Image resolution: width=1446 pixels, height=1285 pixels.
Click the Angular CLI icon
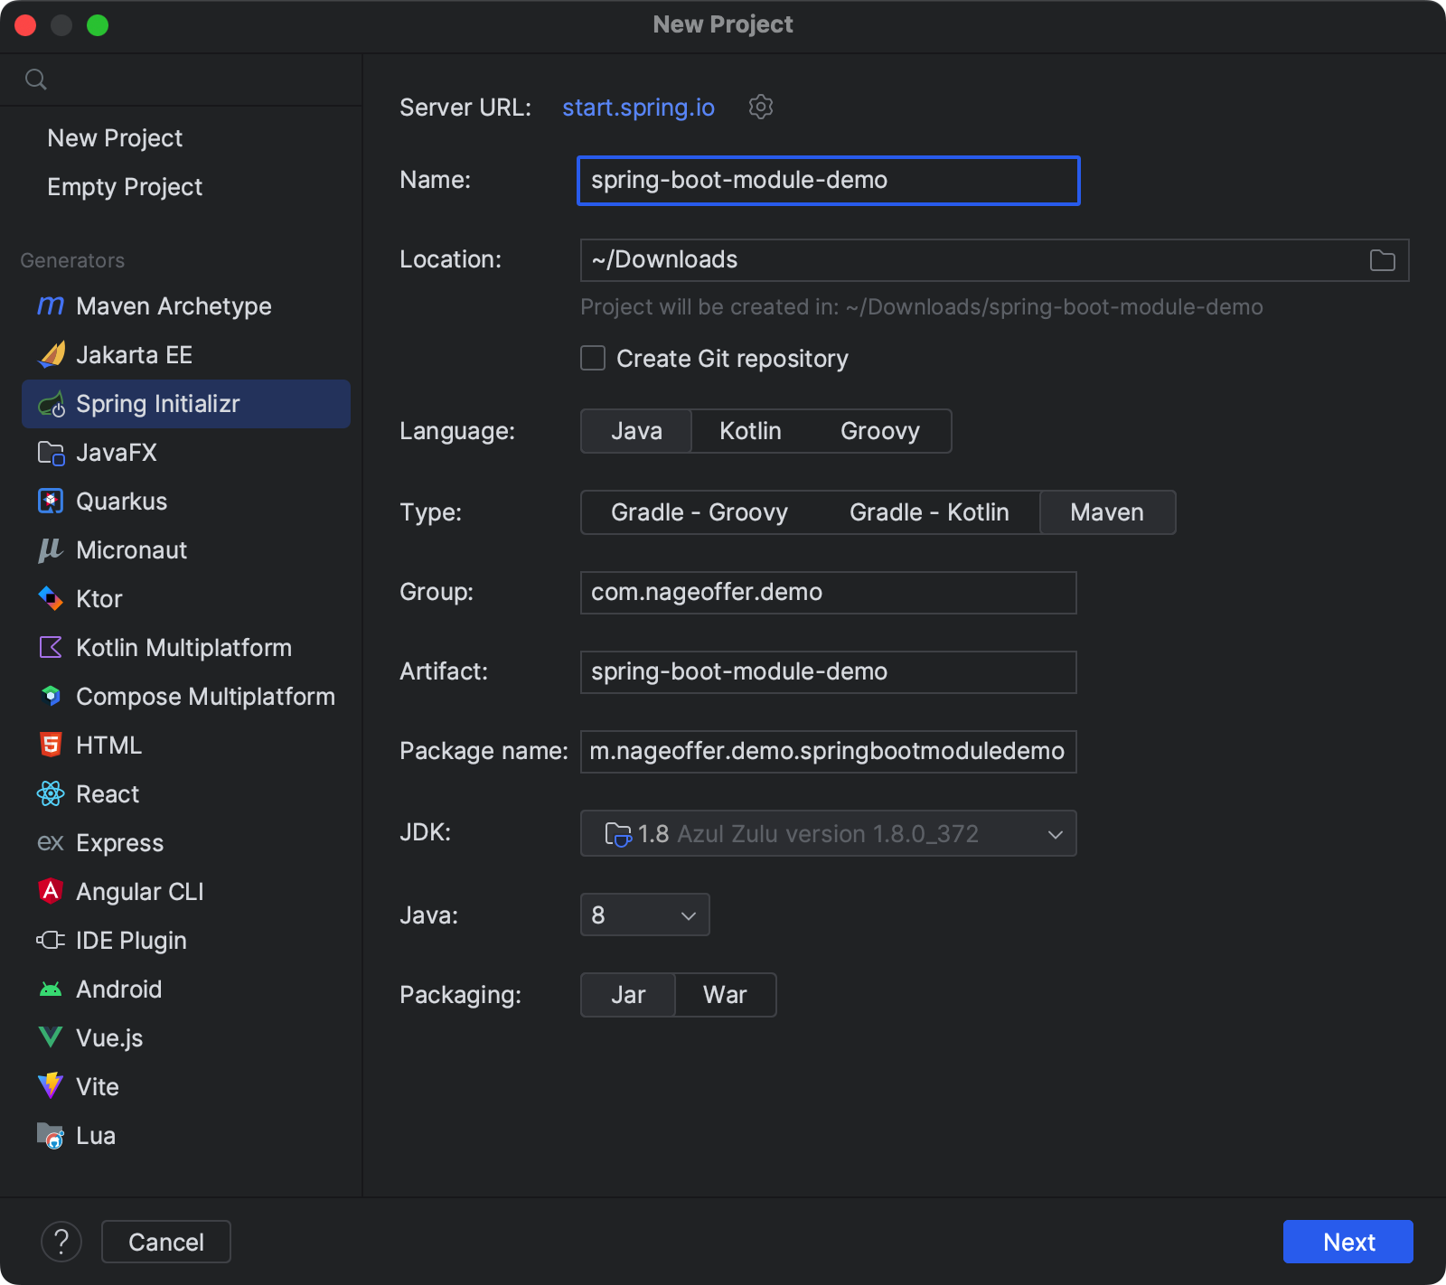point(51,892)
